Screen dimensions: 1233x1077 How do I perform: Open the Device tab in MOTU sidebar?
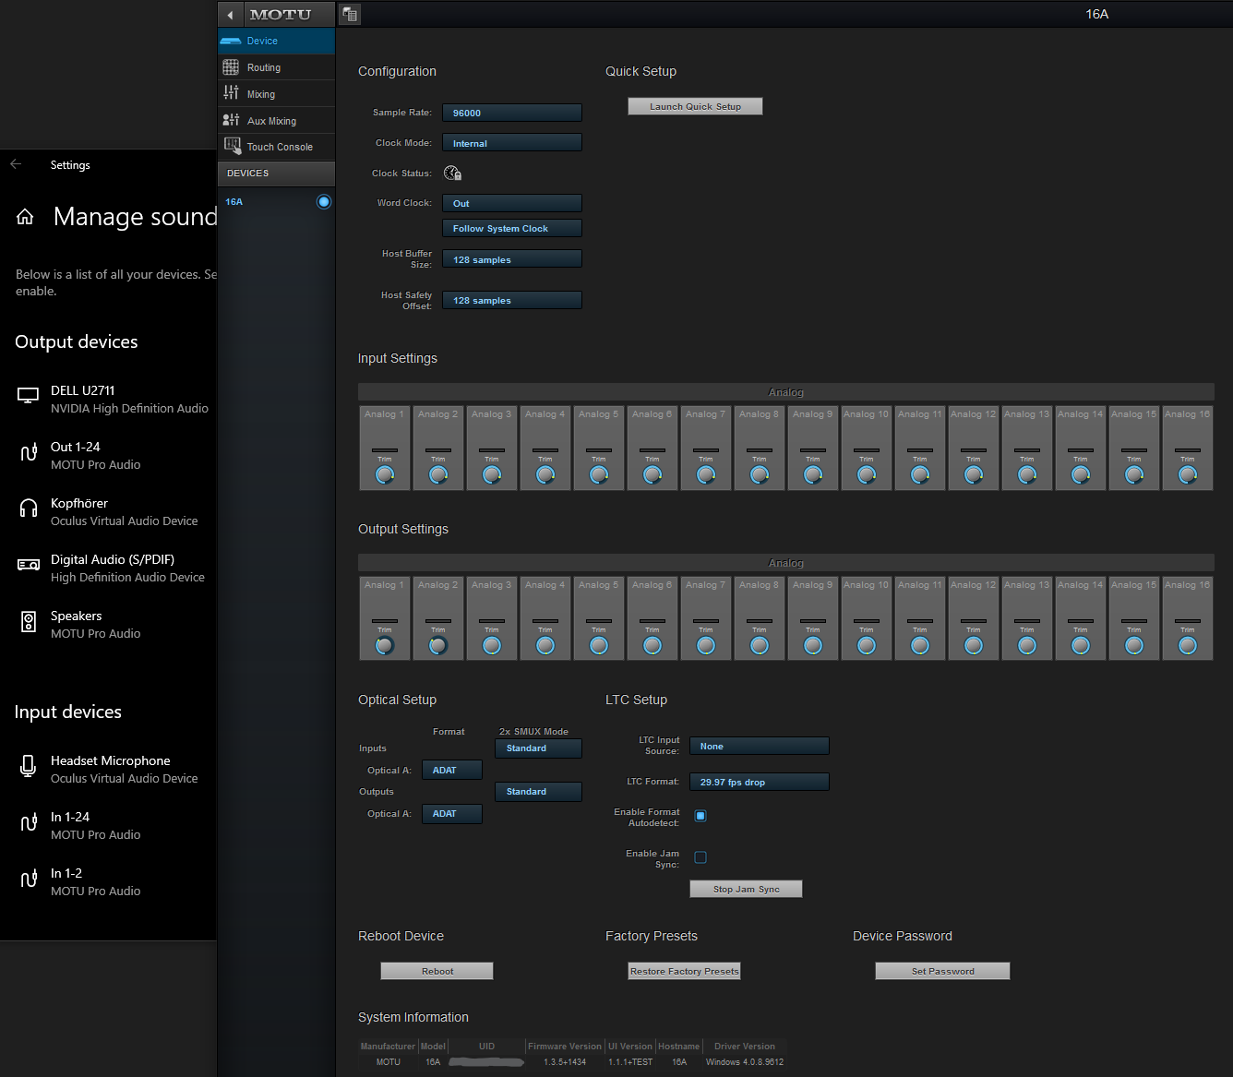pyautogui.click(x=277, y=41)
